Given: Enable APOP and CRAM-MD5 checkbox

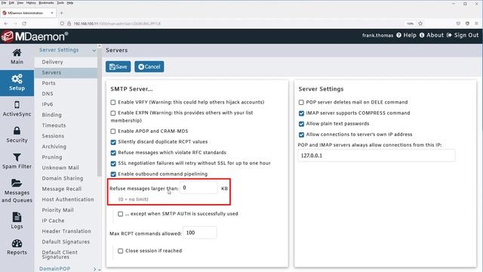Looking at the screenshot, I should 113,131.
